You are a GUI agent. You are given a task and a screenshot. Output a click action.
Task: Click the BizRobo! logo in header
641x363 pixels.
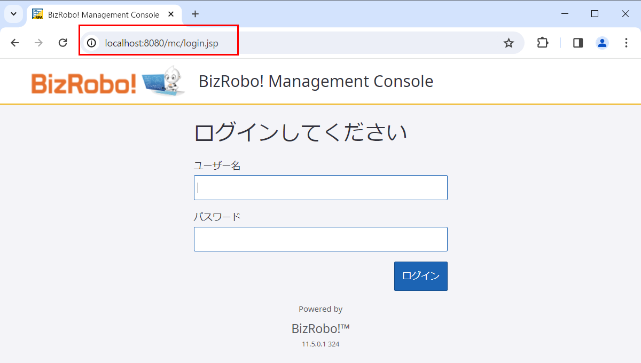[x=84, y=84]
